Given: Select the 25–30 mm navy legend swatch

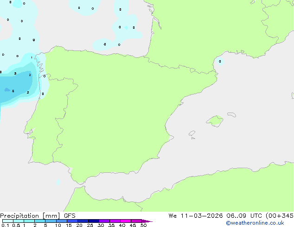Looking at the screenshot, I should tap(94, 221).
